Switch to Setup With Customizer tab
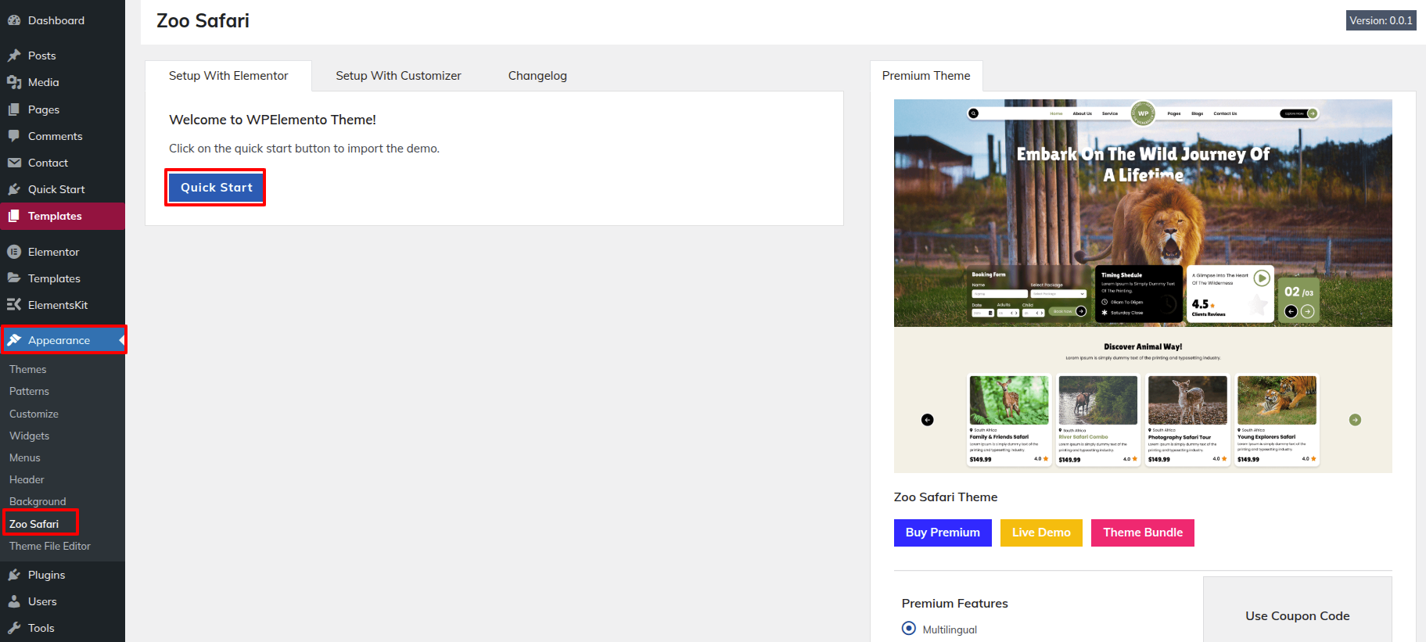Screen dimensions: 1426x642 pyautogui.click(x=398, y=76)
